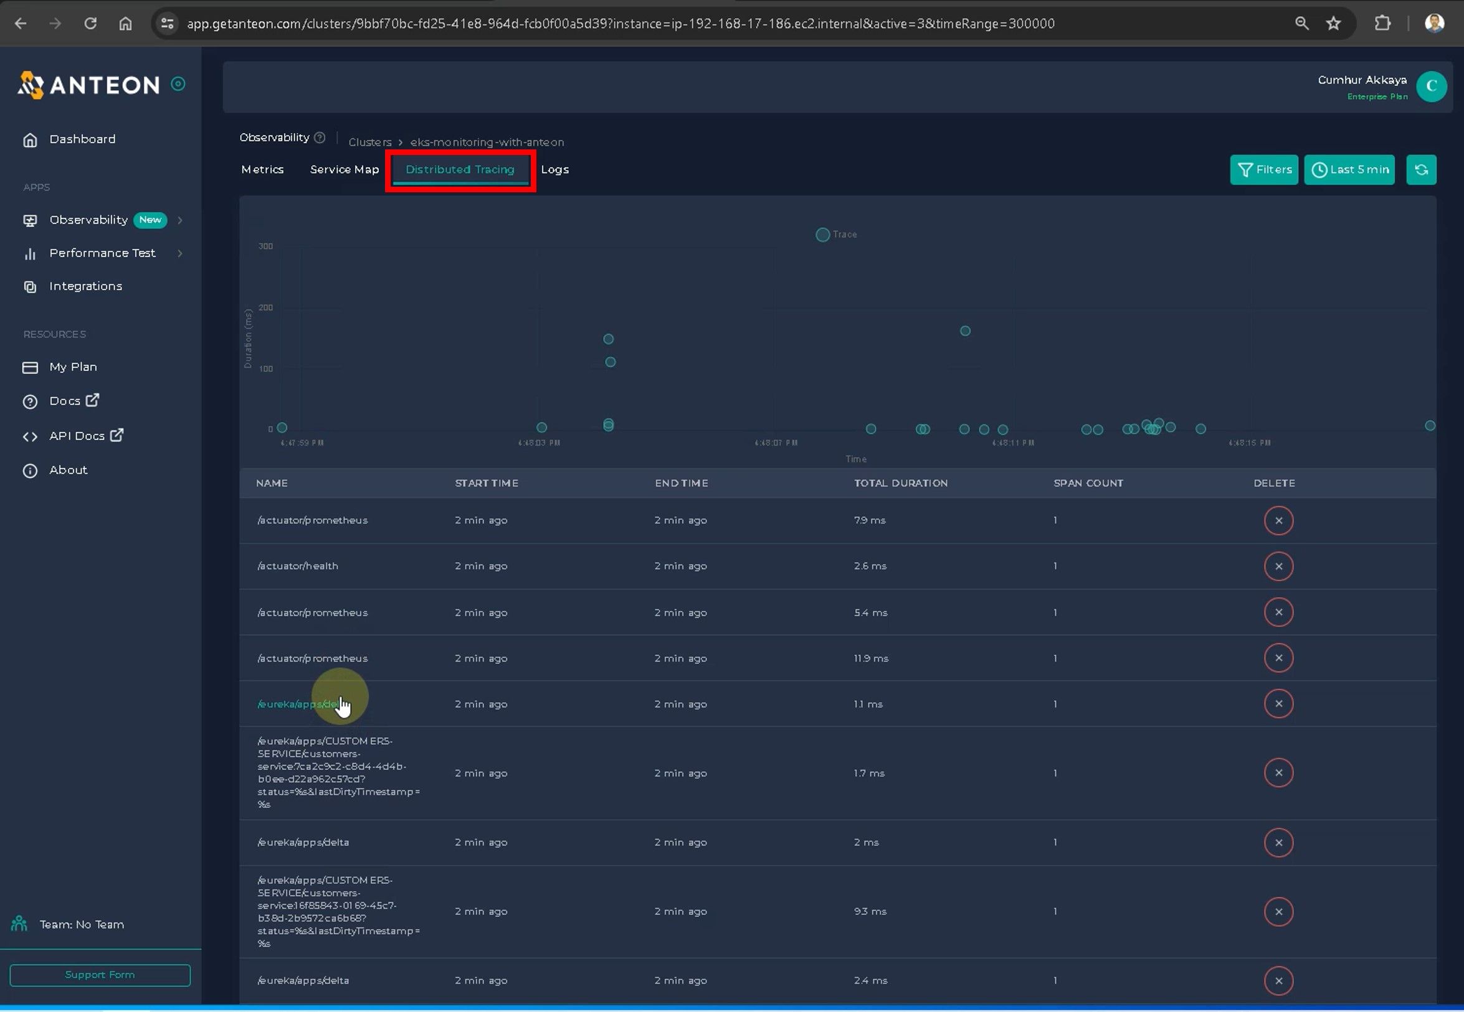Open the Filters funnel button

click(x=1263, y=170)
